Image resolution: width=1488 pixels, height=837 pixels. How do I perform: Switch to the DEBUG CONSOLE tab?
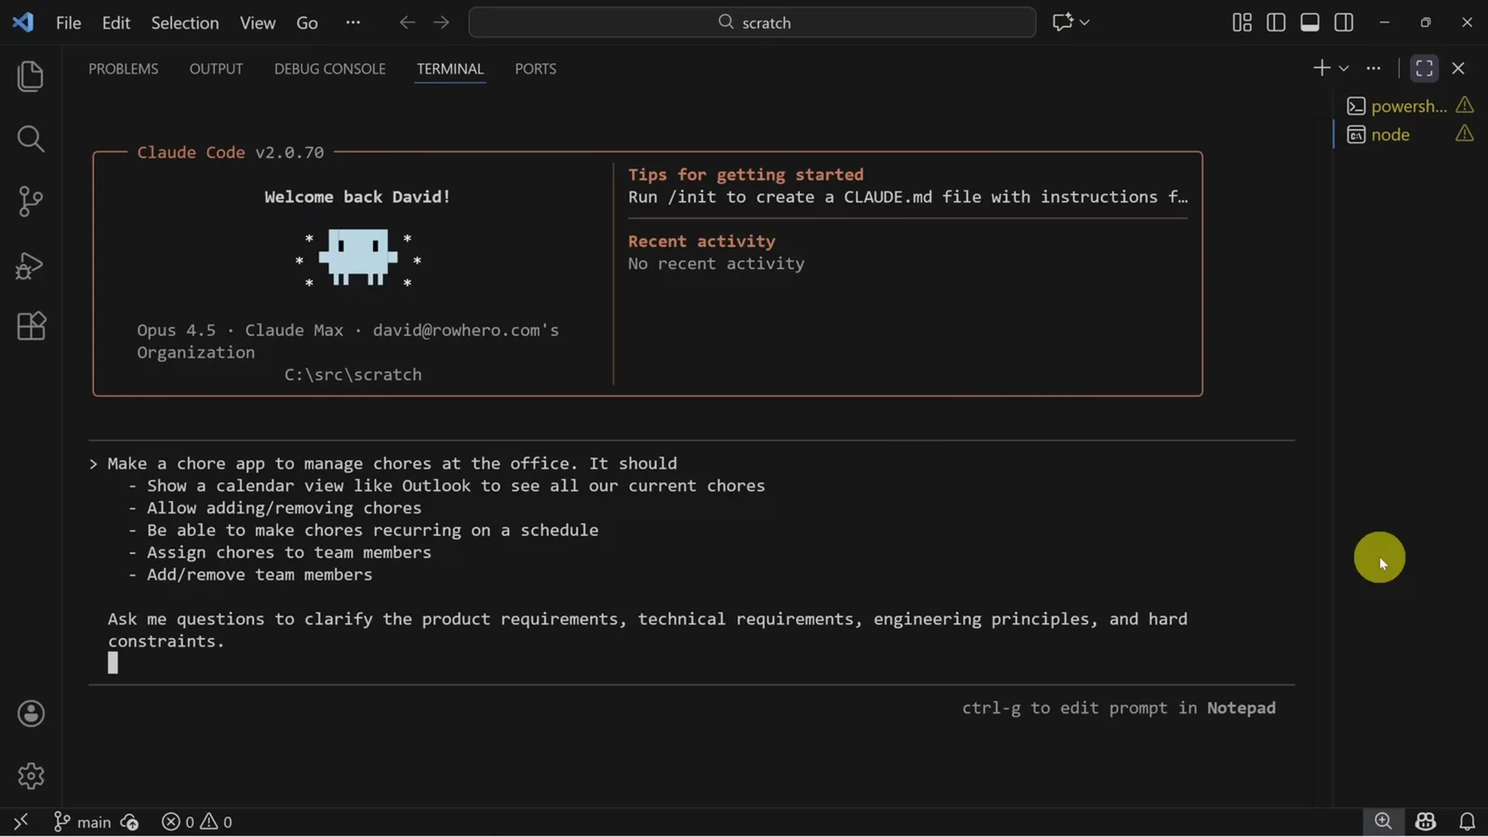(330, 69)
